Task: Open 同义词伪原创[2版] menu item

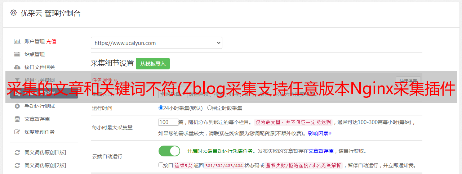Action: click(x=45, y=165)
